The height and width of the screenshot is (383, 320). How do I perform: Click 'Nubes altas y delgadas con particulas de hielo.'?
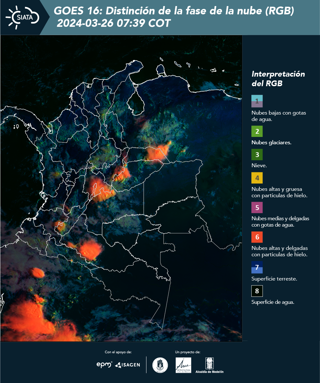click(279, 251)
